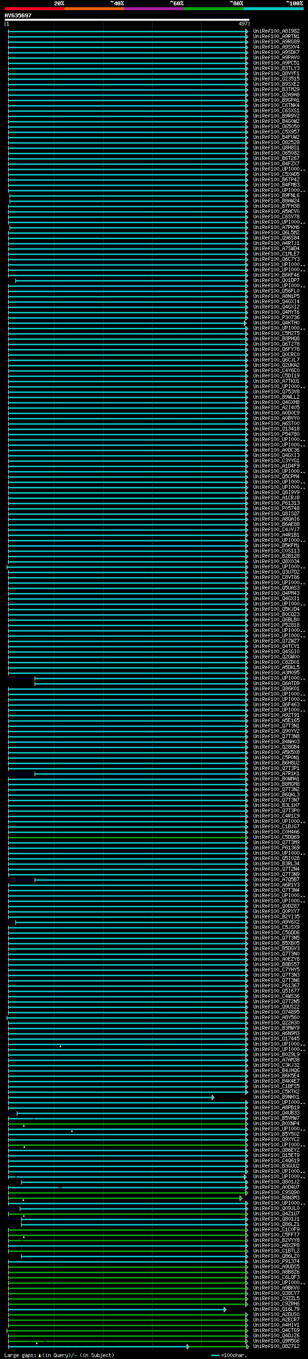Open hit UniRef100_Q6ATD9
The height and width of the screenshot is (1359, 308).
(x=276, y=684)
